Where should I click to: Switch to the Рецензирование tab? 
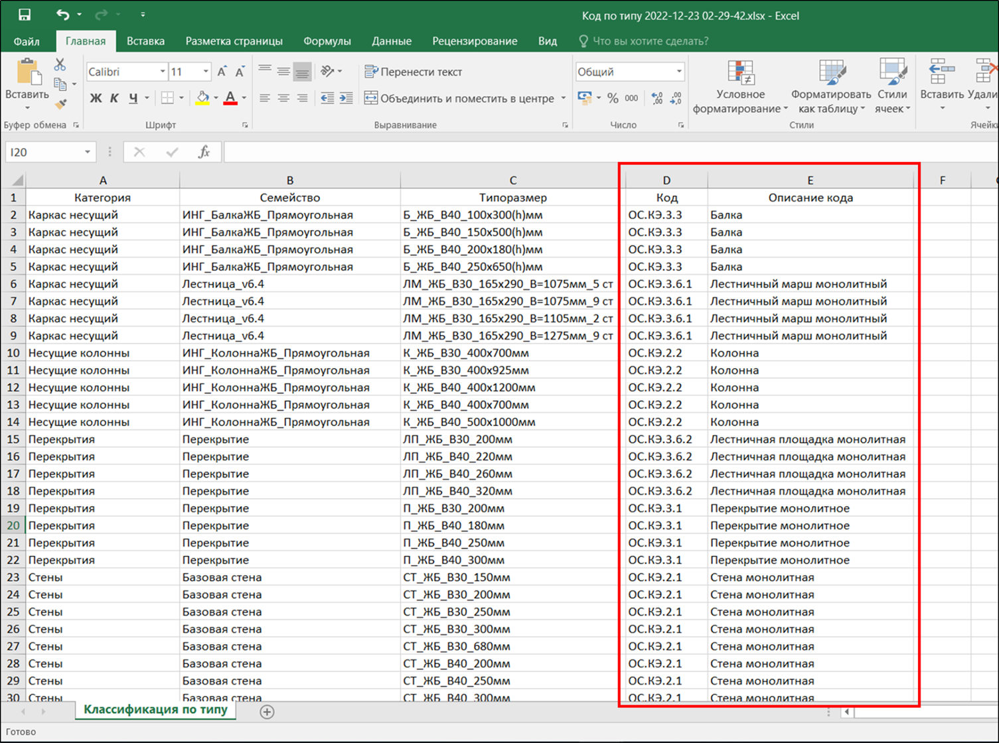475,41
